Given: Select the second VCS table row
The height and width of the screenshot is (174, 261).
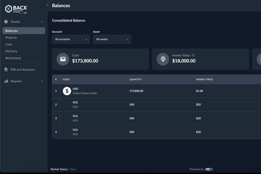Looking at the screenshot, I should pyautogui.click(x=153, y=118).
